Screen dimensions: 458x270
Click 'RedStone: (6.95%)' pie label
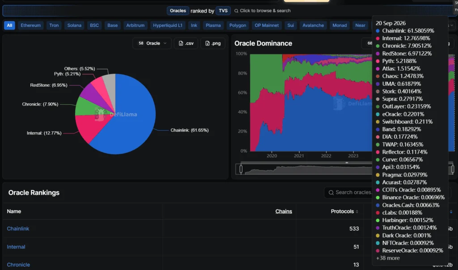(49, 85)
